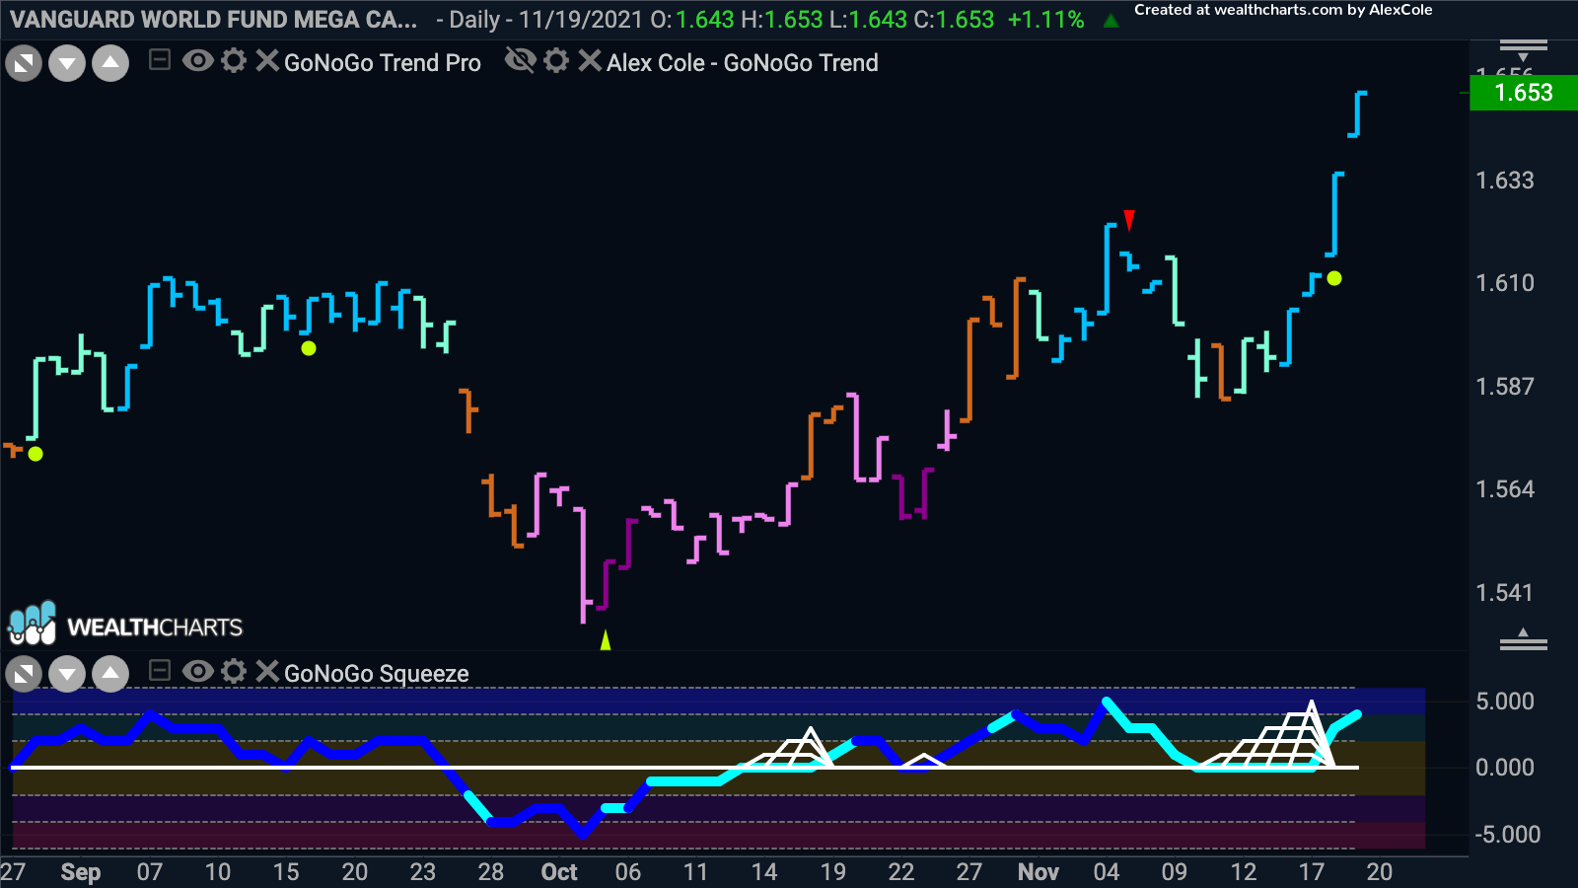Move the GoNoGo Trend Pro pane up

110,64
